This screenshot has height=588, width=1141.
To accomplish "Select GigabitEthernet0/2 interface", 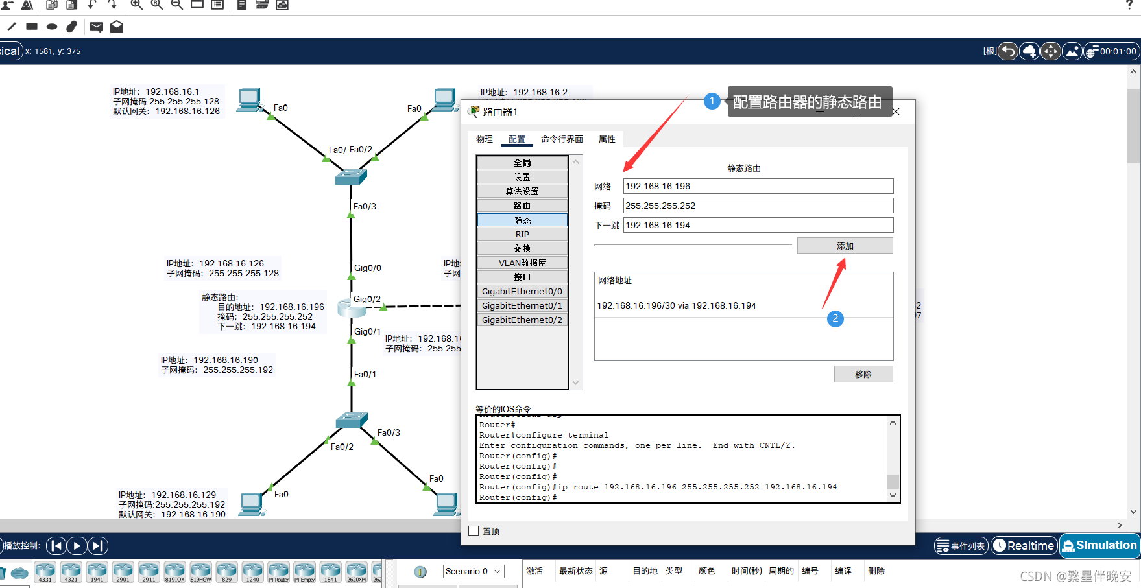I will (522, 320).
